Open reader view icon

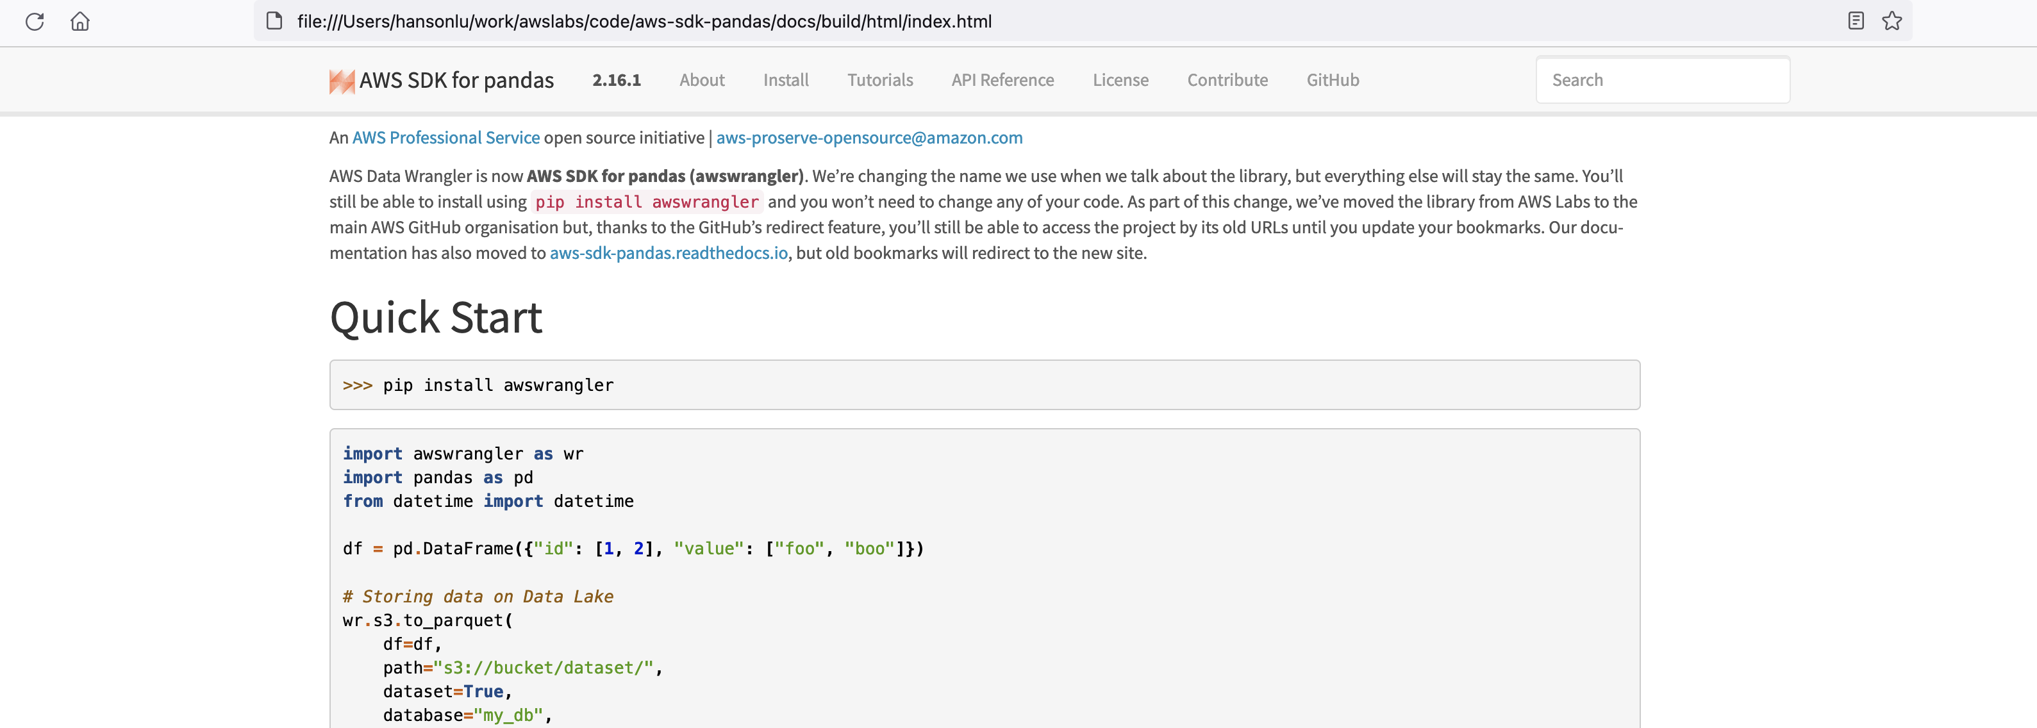(1855, 21)
